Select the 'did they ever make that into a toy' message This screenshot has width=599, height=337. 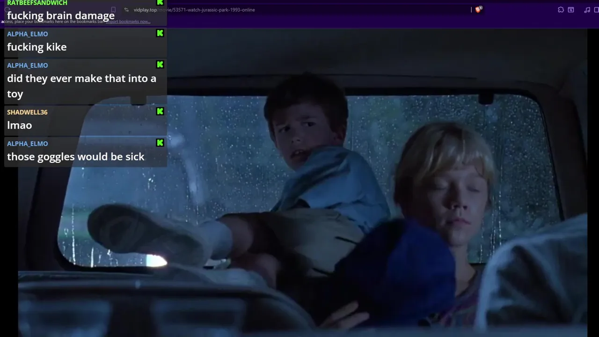[81, 86]
